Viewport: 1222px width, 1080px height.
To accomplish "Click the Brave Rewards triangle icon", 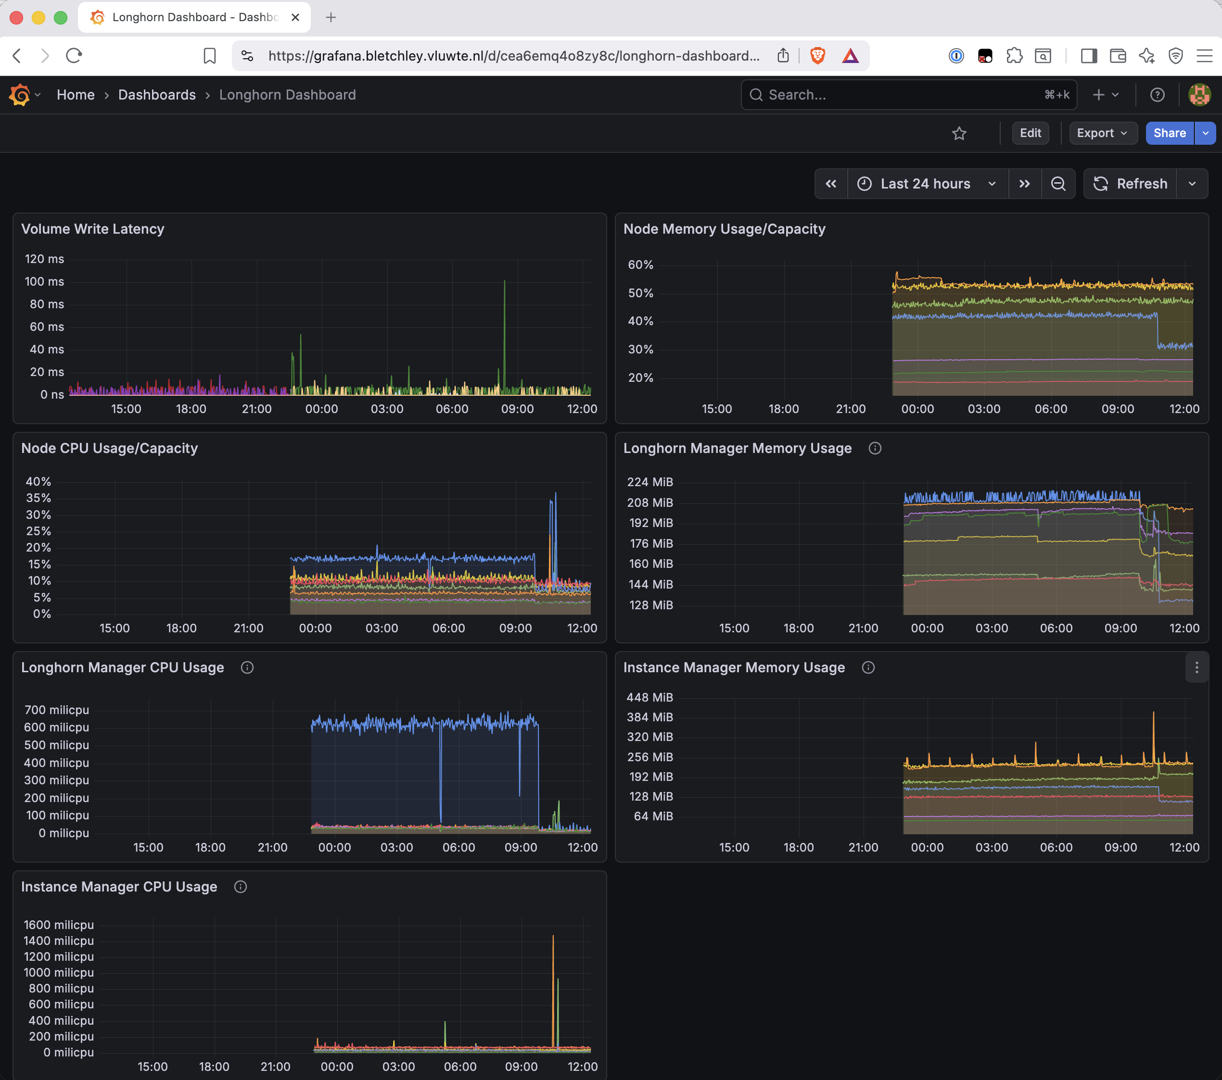I will click(x=850, y=56).
